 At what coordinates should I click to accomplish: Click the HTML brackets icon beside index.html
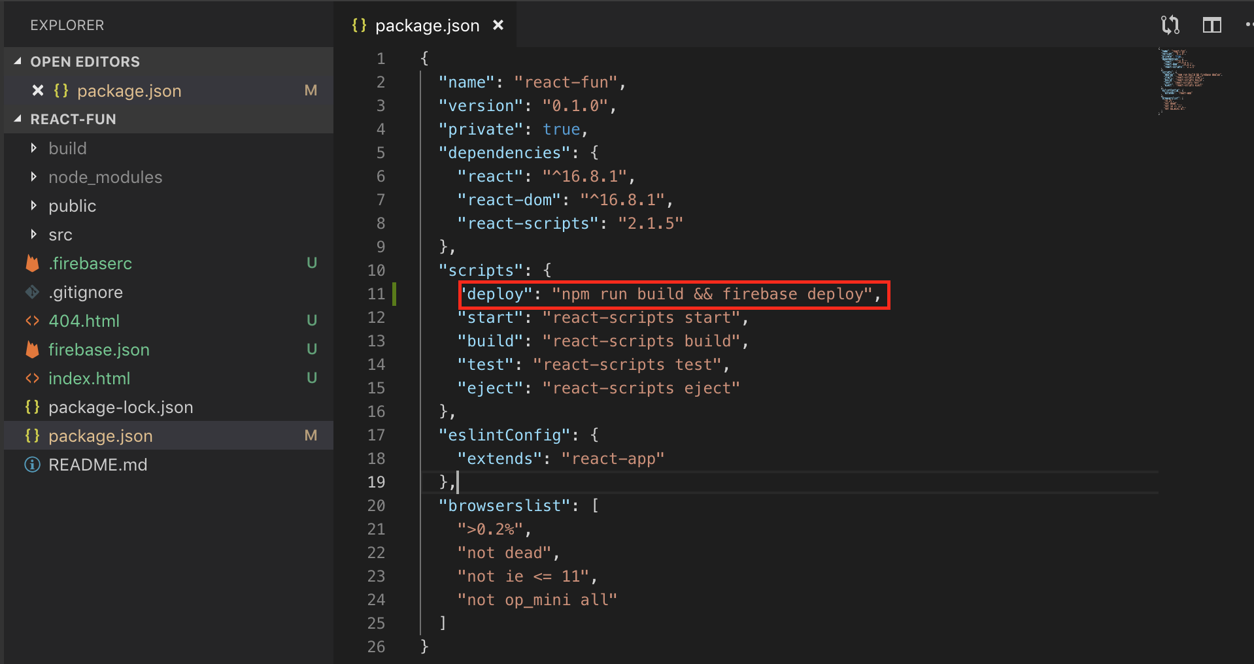(x=32, y=378)
